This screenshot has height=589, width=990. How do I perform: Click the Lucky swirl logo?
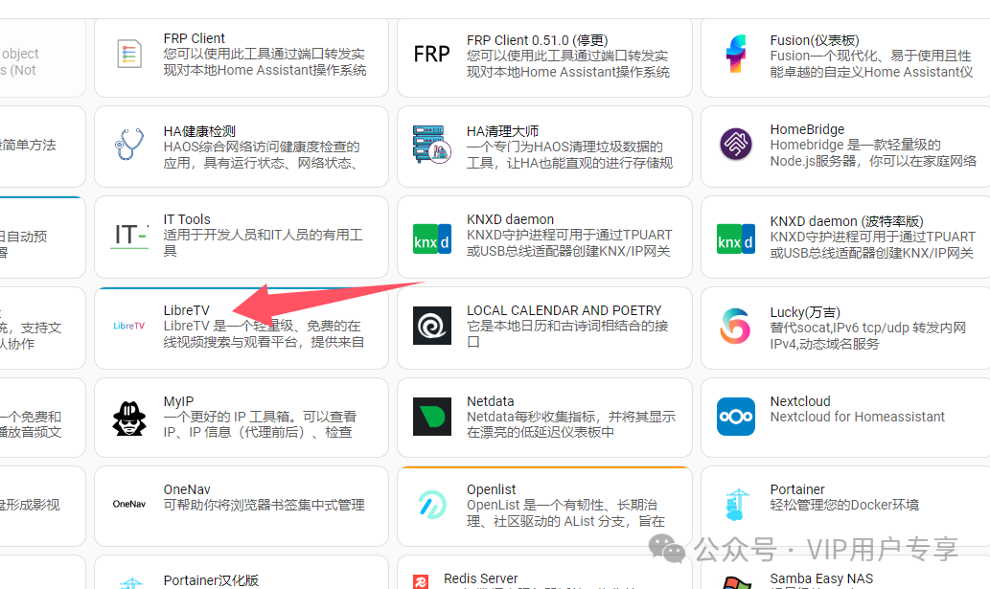pyautogui.click(x=736, y=326)
